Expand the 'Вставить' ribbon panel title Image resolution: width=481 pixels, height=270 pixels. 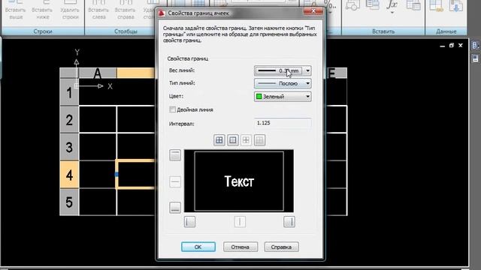tap(383, 31)
